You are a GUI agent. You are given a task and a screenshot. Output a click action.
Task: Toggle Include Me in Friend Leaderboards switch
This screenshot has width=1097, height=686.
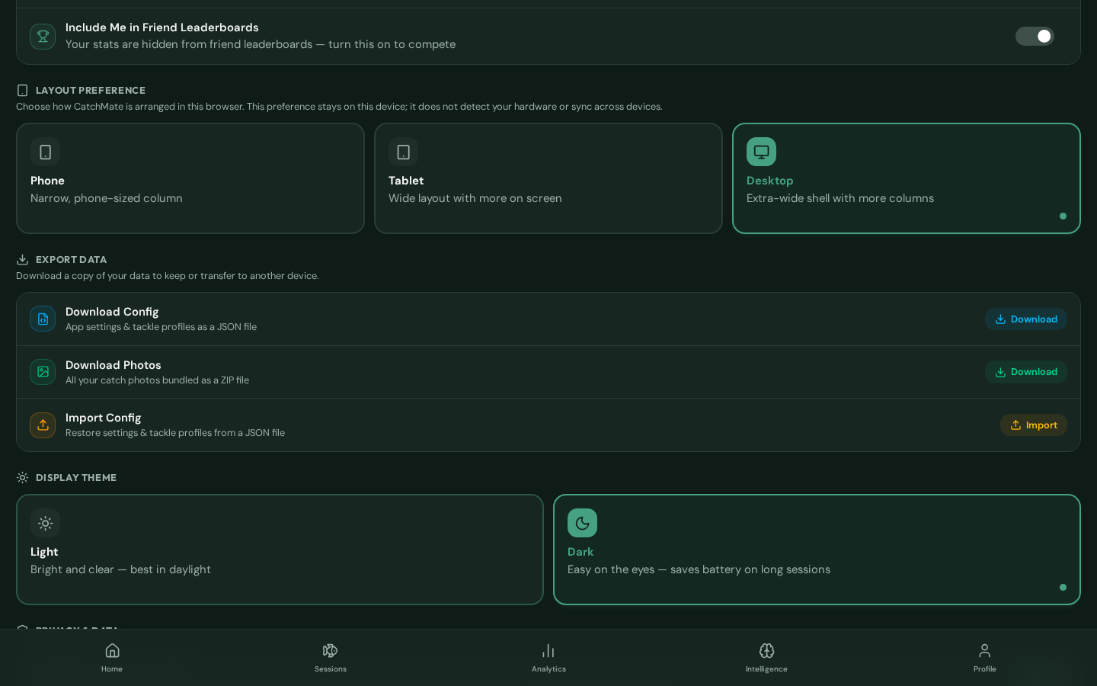[x=1035, y=36]
